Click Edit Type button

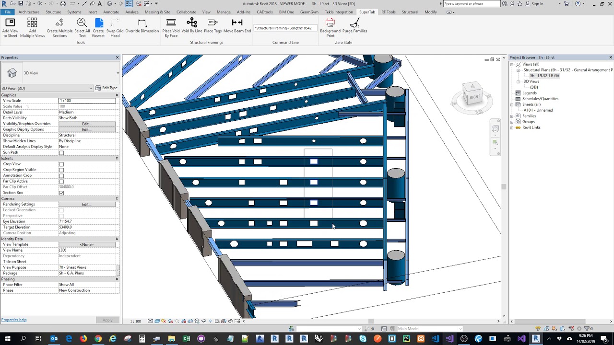[x=106, y=88]
